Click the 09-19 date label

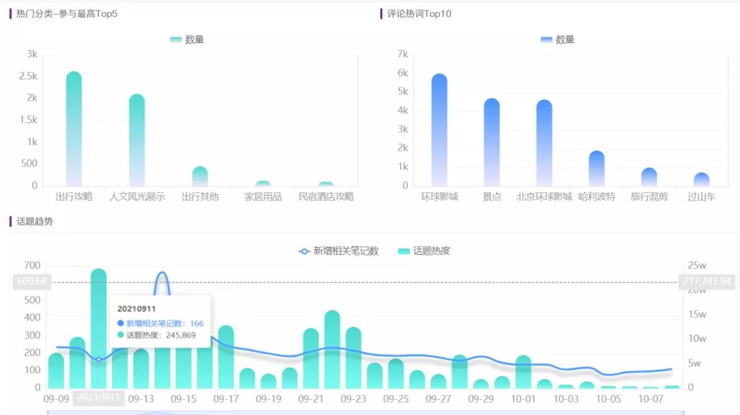coord(269,399)
